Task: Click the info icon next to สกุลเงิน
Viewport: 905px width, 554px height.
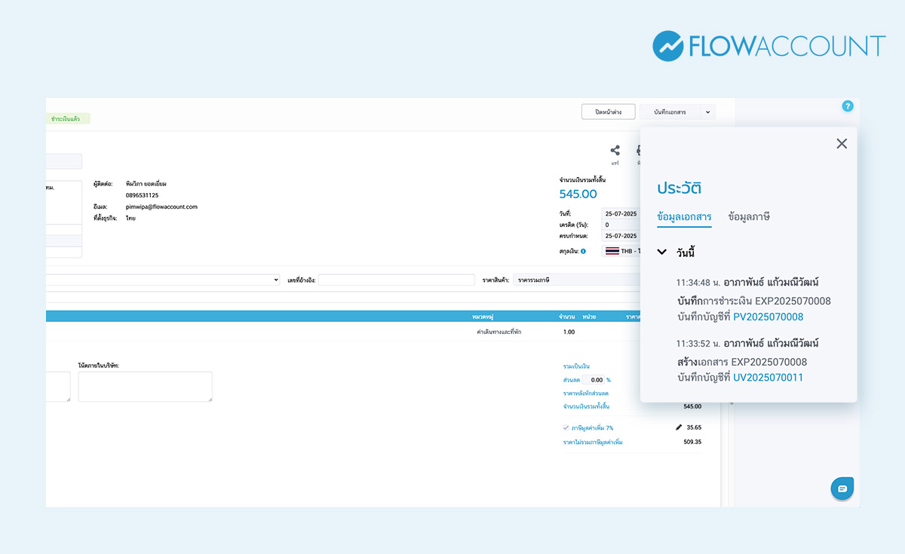Action: click(583, 251)
